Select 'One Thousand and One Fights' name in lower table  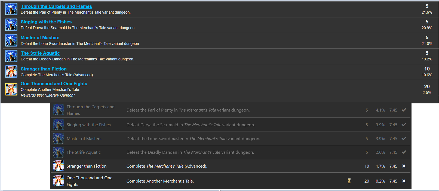pyautogui.click(x=90, y=181)
